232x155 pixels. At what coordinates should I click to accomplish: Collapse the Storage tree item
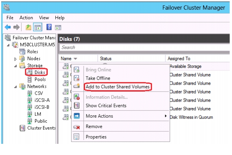[15, 66]
